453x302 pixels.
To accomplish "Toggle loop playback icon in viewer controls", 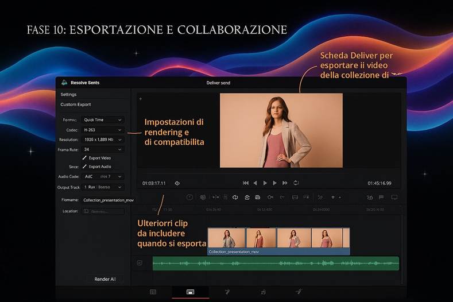I will coord(296,183).
